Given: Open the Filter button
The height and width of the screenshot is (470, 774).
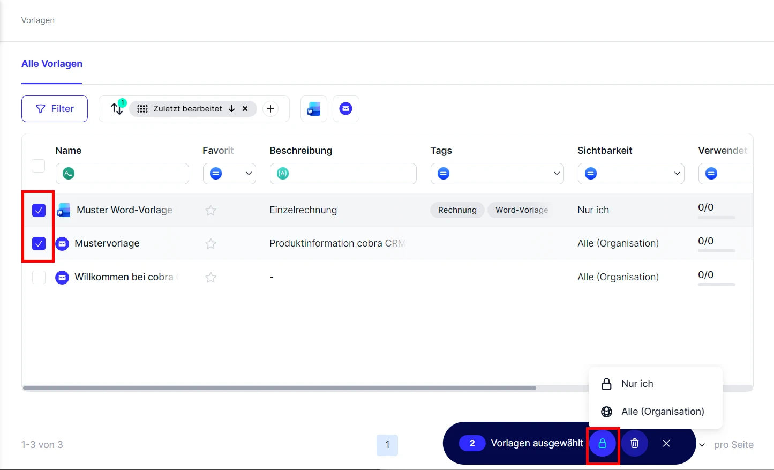Looking at the screenshot, I should click(x=55, y=109).
